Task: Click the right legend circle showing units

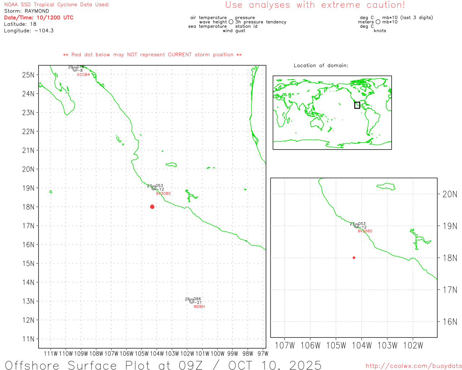Action: point(378,22)
